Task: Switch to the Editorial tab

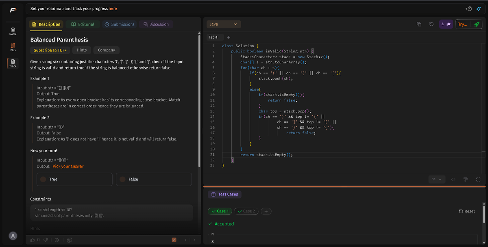Action: [x=83, y=24]
